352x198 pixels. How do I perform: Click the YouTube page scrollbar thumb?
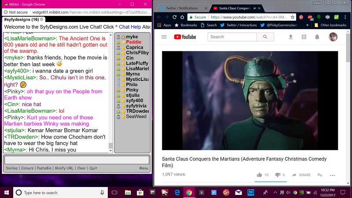coord(348,47)
